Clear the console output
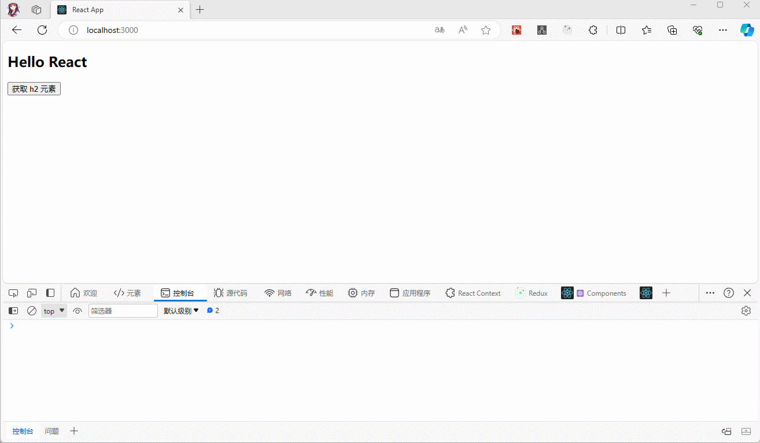The image size is (760, 443). (32, 311)
